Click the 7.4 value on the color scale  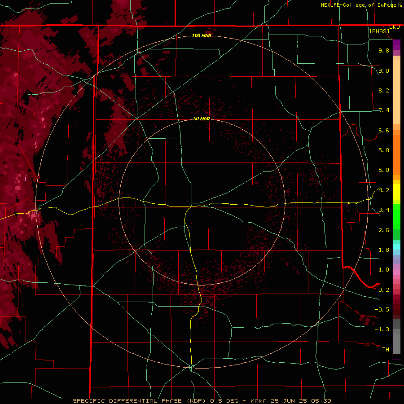[x=384, y=110]
